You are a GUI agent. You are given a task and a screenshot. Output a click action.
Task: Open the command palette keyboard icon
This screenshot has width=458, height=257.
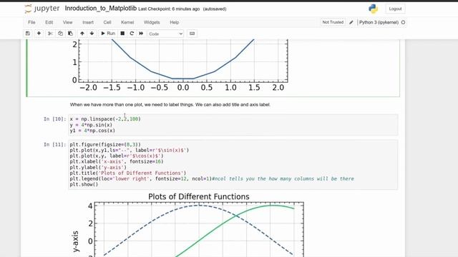[192, 34]
